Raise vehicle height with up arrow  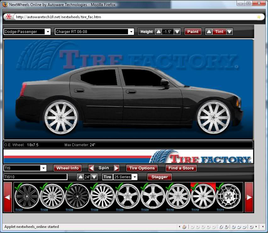[x=159, y=32]
